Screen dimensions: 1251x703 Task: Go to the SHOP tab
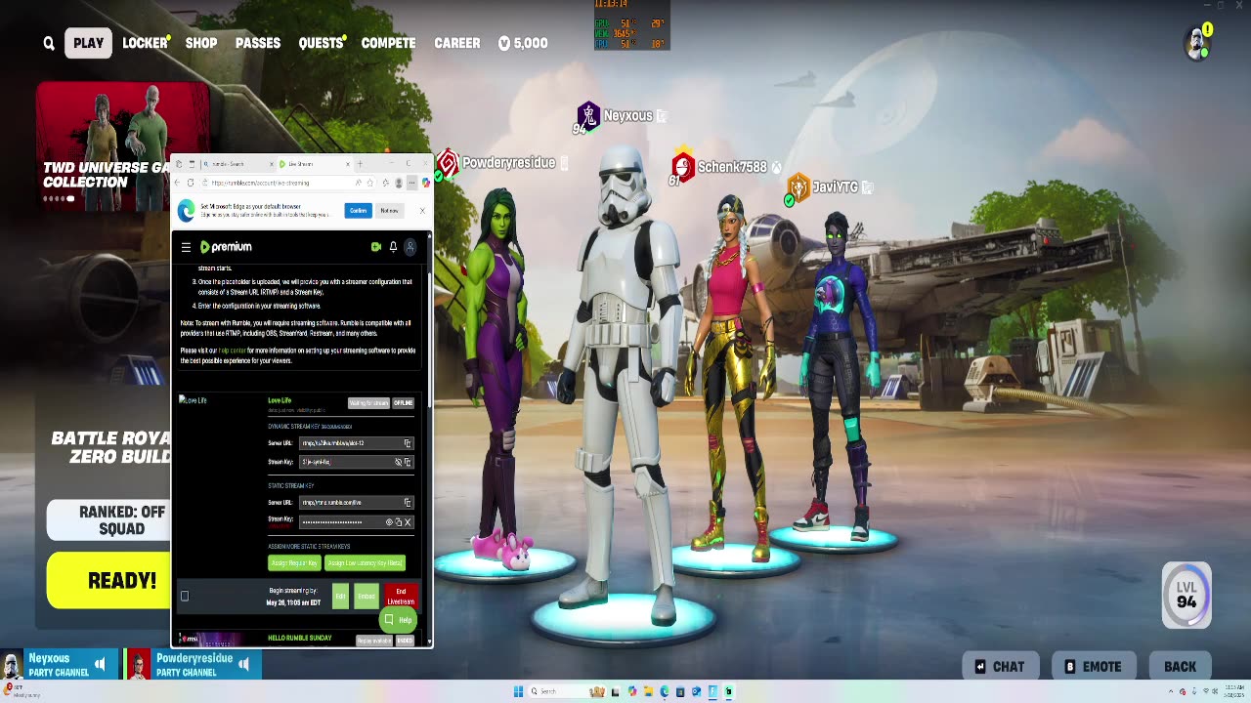coord(201,43)
